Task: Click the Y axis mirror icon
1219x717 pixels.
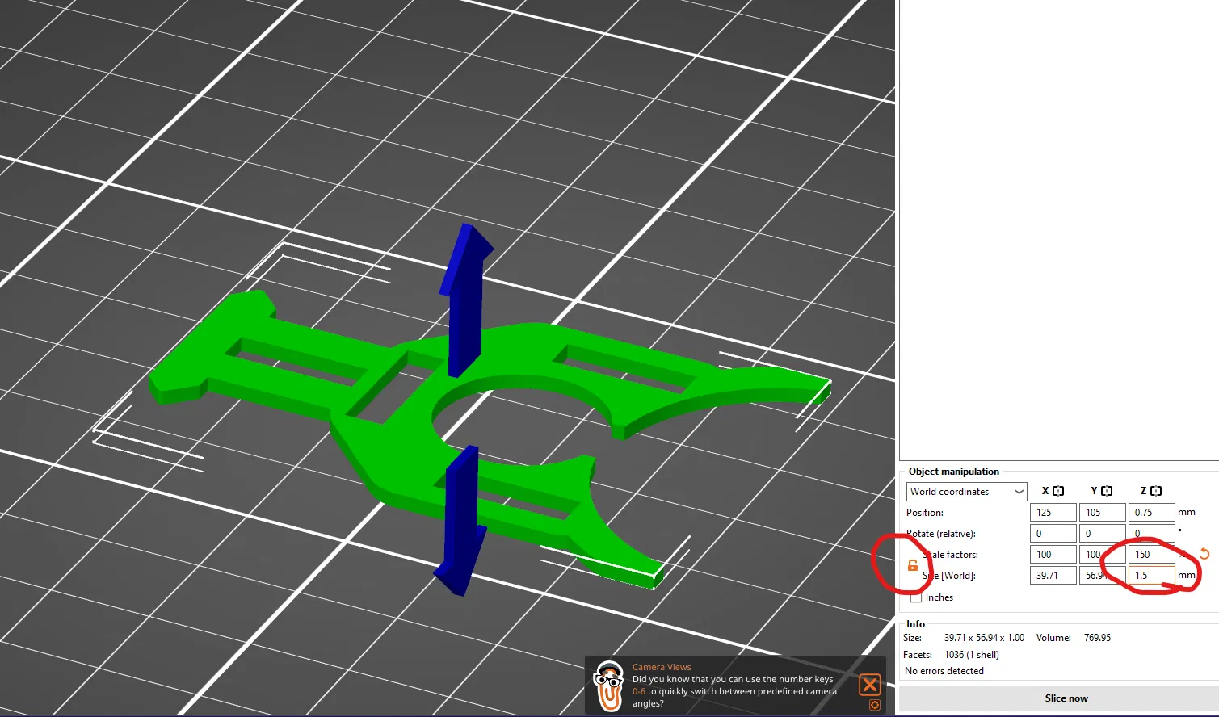Action: point(1107,491)
